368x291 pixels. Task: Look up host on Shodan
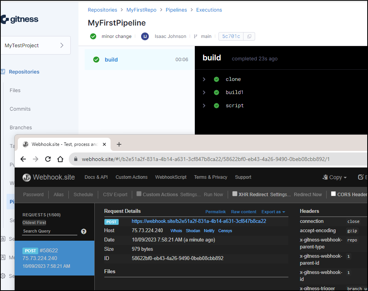(x=193, y=231)
